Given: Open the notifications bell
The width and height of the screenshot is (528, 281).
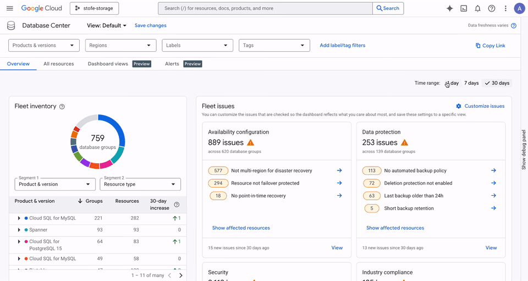Looking at the screenshot, I should click(x=477, y=8).
